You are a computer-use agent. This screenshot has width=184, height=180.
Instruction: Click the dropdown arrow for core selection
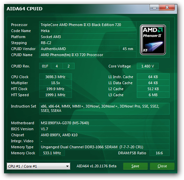point(67,166)
